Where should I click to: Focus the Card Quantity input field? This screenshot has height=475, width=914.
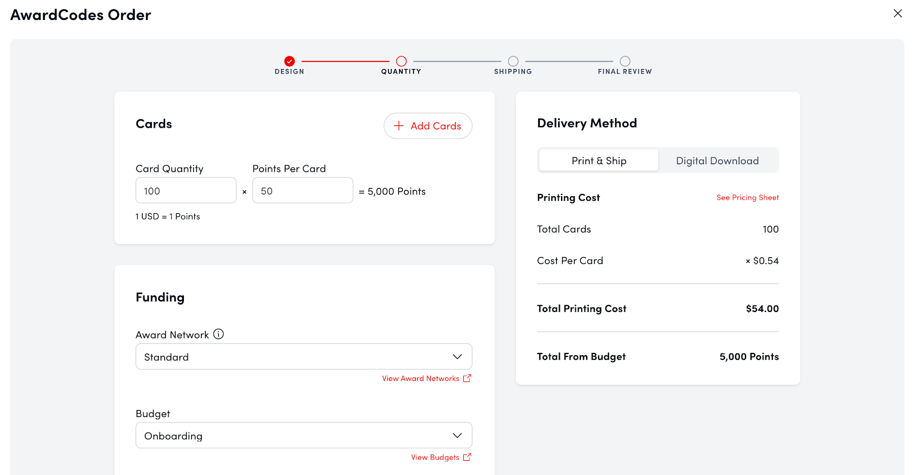[186, 191]
